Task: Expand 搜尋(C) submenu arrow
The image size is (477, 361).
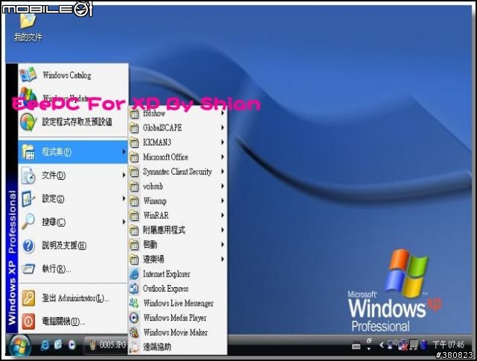Action: pos(124,222)
